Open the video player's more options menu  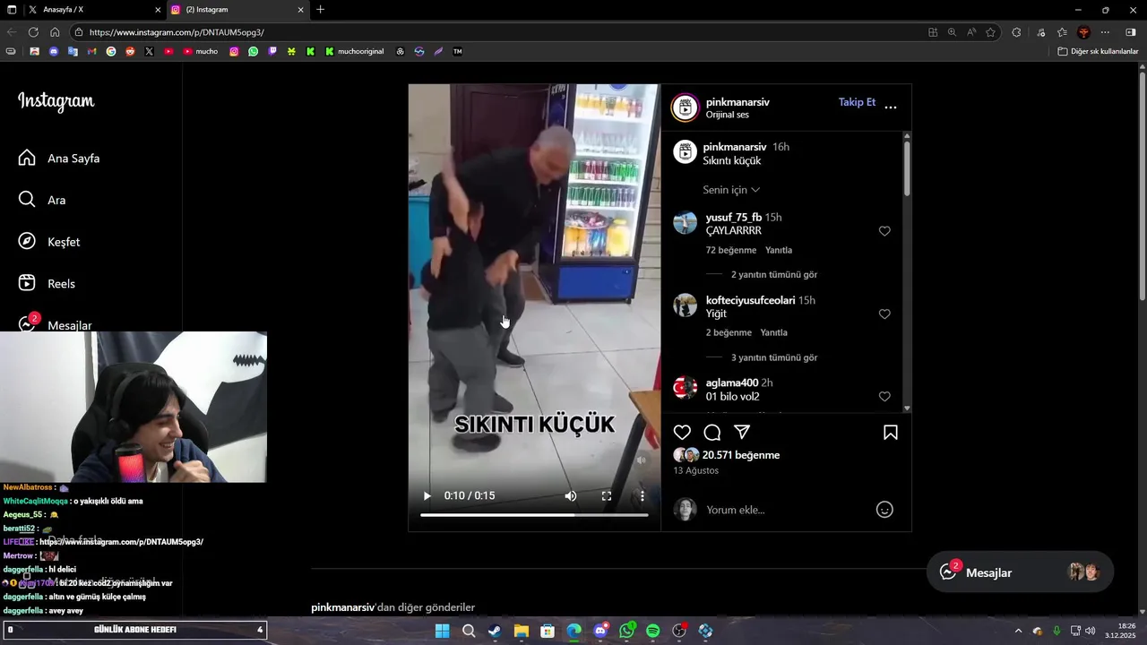pos(642,495)
